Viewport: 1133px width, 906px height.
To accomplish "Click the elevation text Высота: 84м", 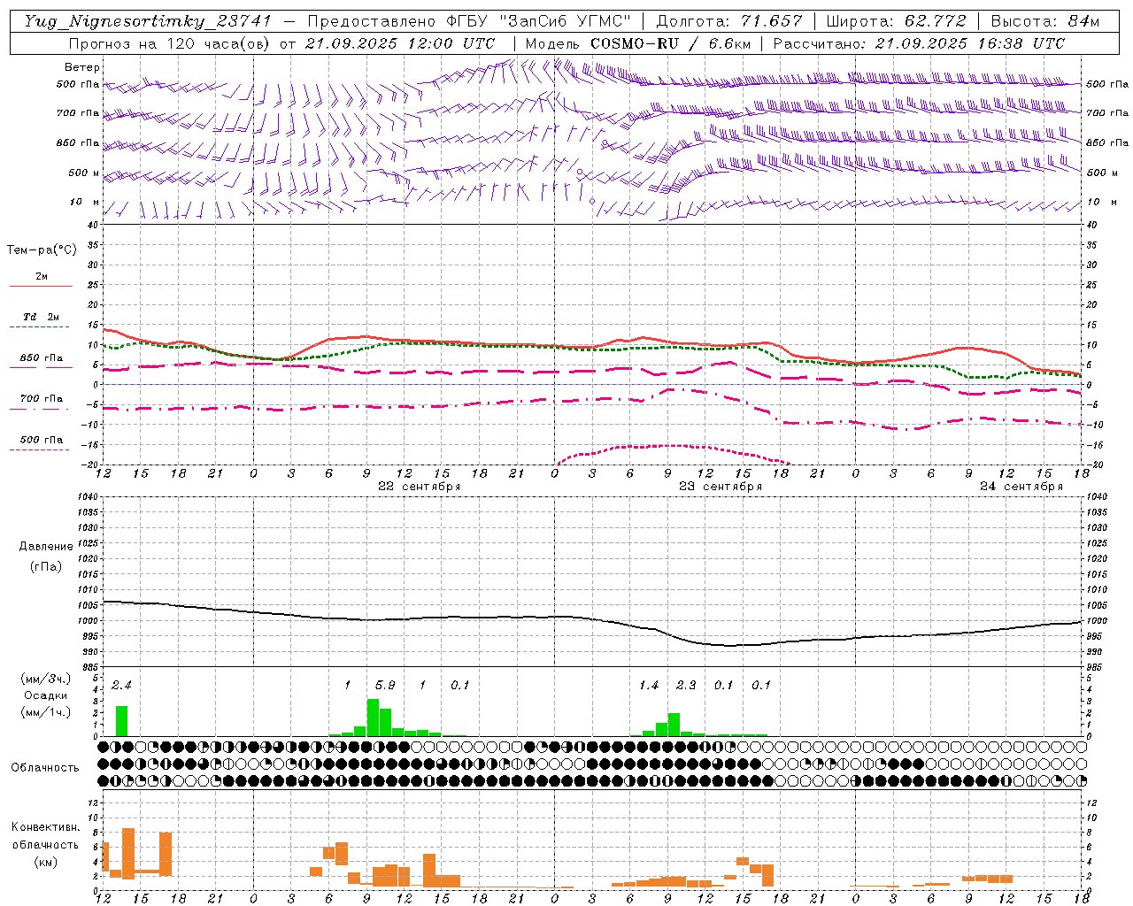I will [1044, 21].
